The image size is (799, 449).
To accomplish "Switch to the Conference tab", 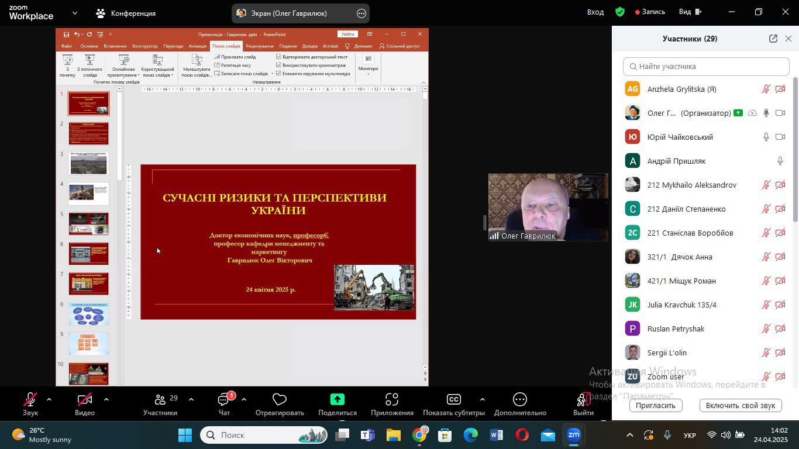I will click(x=126, y=13).
